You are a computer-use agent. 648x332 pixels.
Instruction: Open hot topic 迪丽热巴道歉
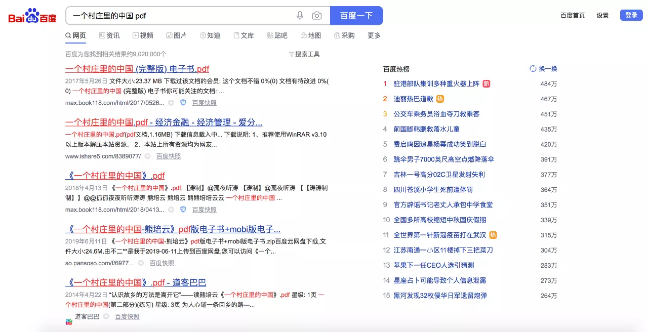(414, 99)
